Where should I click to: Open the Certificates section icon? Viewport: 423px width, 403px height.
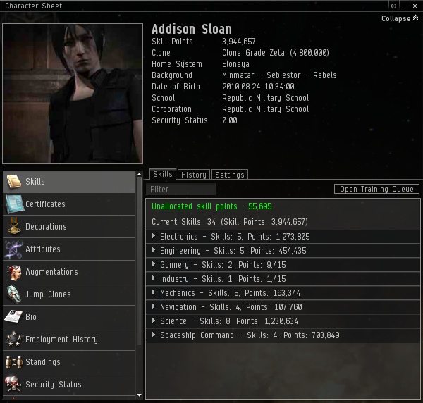14,204
